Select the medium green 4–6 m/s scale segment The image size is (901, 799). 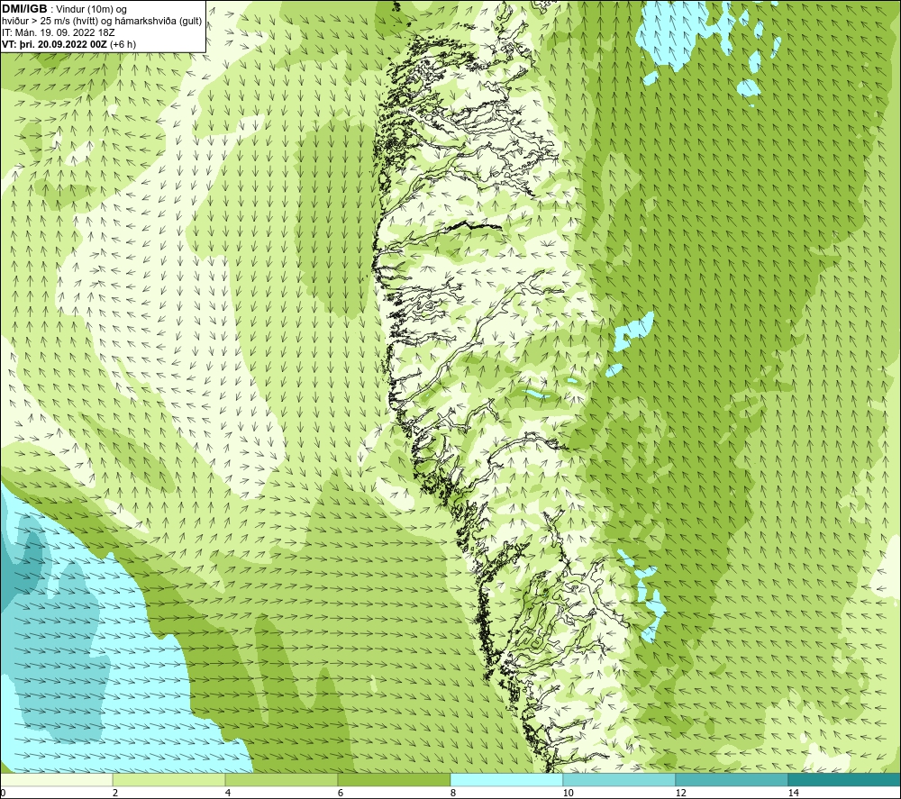[281, 780]
